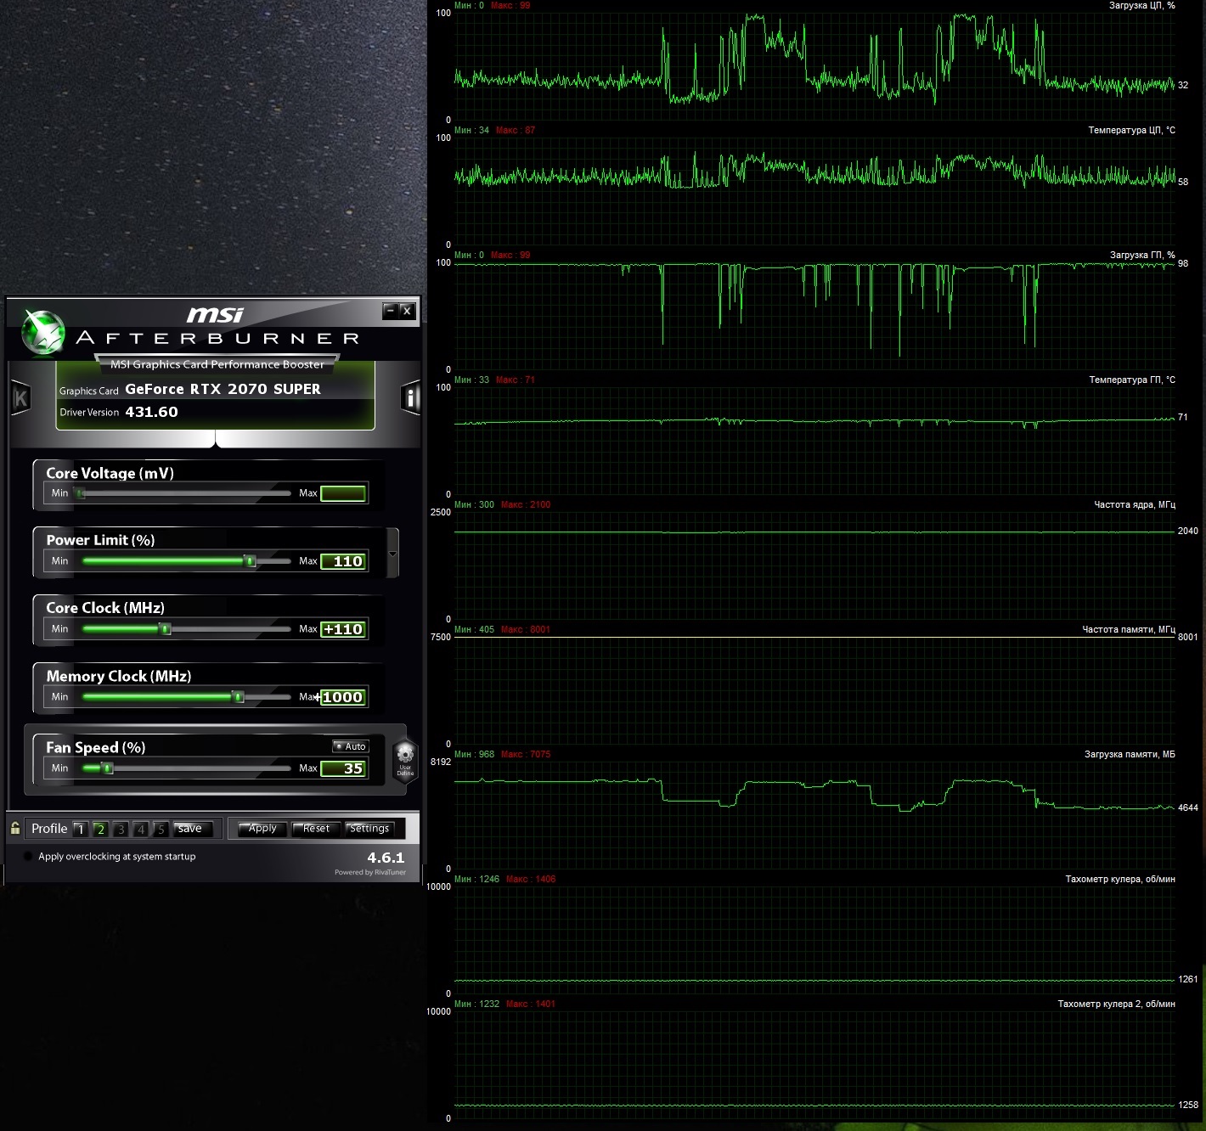Click the 'Тахометр кулера, об/мин' graph title

1120,880
